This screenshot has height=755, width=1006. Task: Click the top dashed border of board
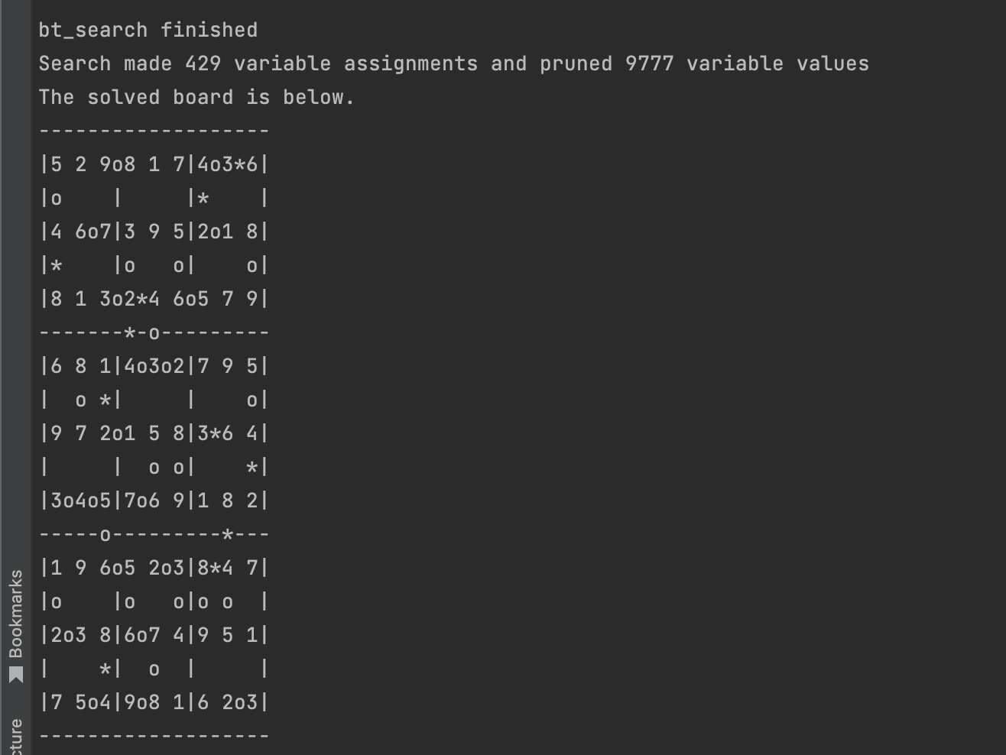coord(154,131)
